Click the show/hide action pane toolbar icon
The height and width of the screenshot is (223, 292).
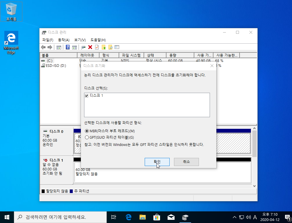pyautogui.click(x=75, y=47)
